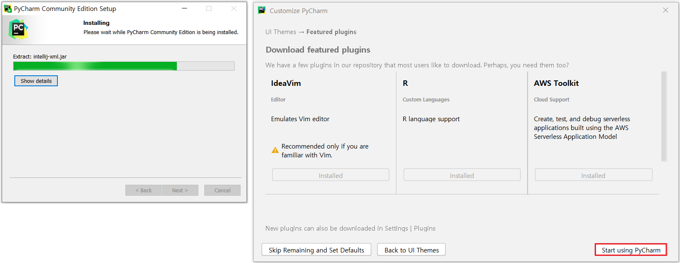
Task: Maximize the PyCharm Setup window
Action: [209, 8]
